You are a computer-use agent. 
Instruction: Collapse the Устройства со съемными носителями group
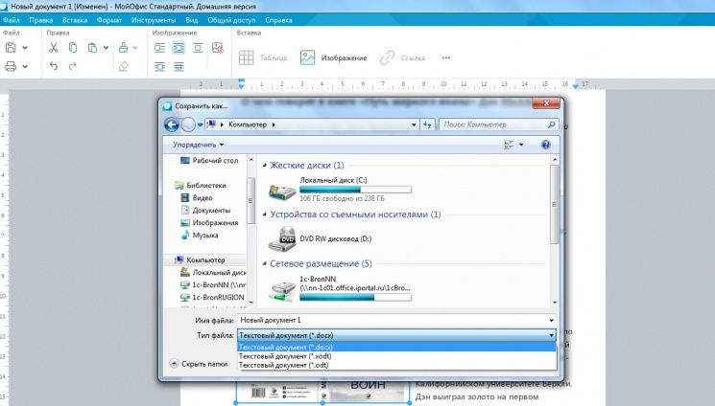coord(265,214)
